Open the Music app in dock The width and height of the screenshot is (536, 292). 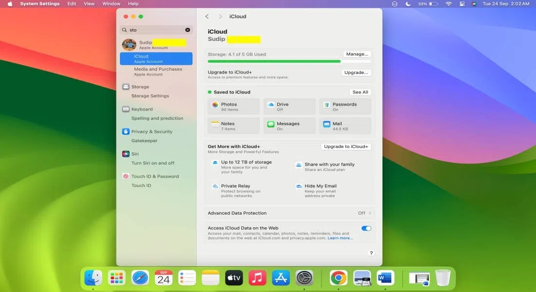(257, 278)
